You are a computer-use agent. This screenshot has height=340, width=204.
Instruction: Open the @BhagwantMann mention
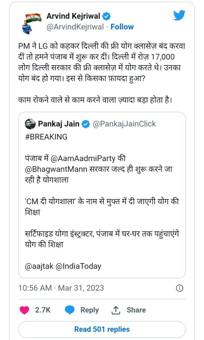point(56,169)
